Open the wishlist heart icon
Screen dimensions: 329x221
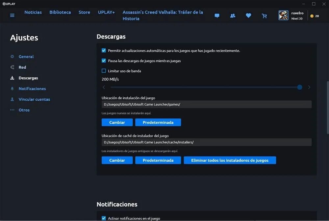point(248,15)
